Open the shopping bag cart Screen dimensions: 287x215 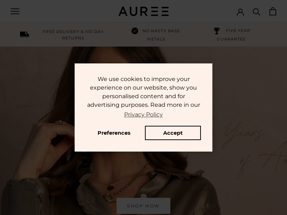273,11
